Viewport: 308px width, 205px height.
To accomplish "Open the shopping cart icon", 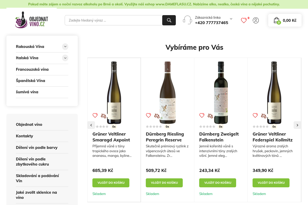I will 276,20.
